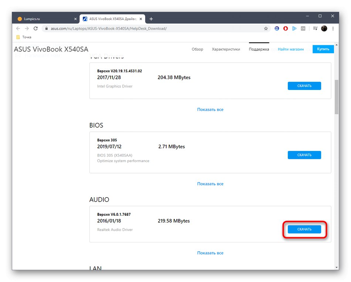The width and height of the screenshot is (351, 282).
Task: Open the Характеристики section
Action: [226, 49]
